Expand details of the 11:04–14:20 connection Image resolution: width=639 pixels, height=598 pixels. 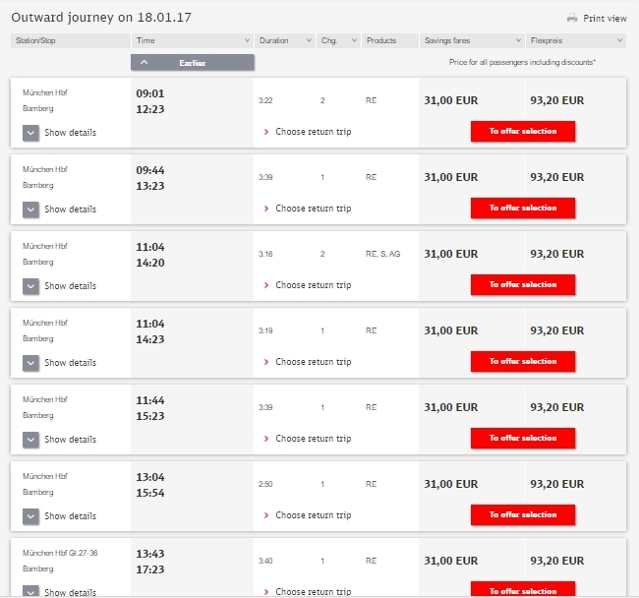pos(30,285)
